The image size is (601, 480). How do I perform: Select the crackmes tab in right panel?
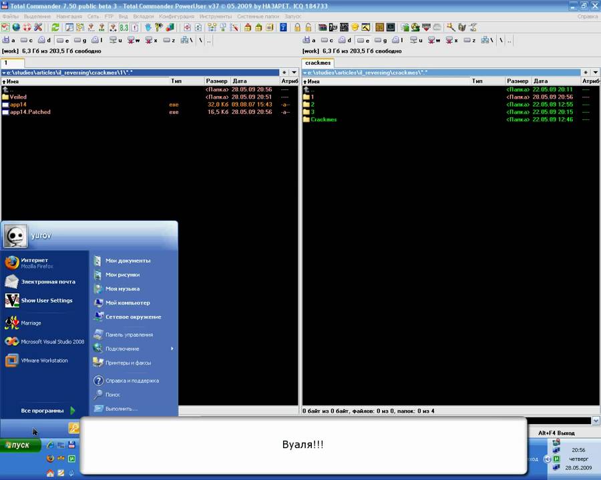coord(318,63)
